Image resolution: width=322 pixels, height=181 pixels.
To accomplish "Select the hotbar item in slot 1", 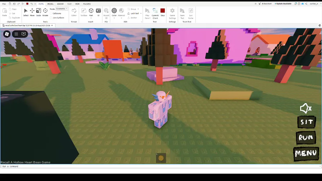I will coord(161,158).
